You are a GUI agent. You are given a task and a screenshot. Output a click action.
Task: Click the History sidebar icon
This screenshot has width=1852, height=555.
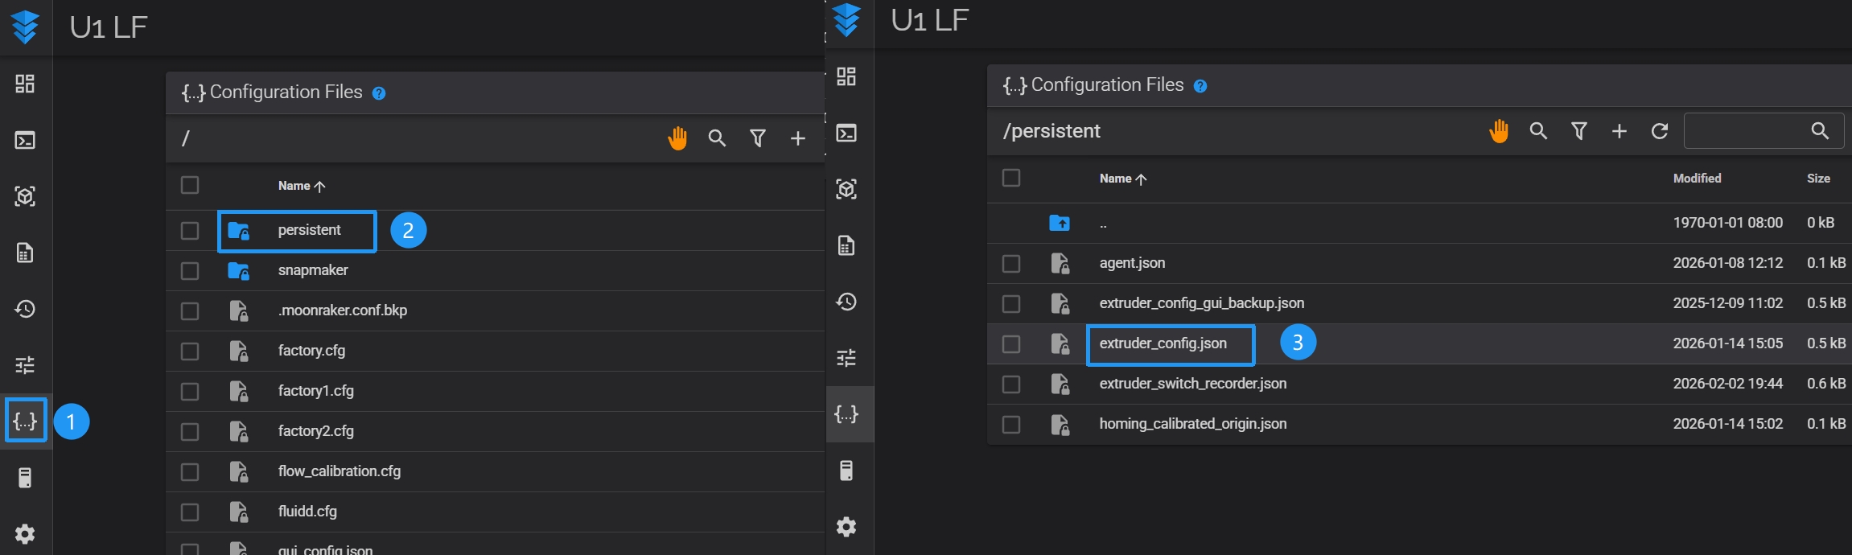(25, 309)
